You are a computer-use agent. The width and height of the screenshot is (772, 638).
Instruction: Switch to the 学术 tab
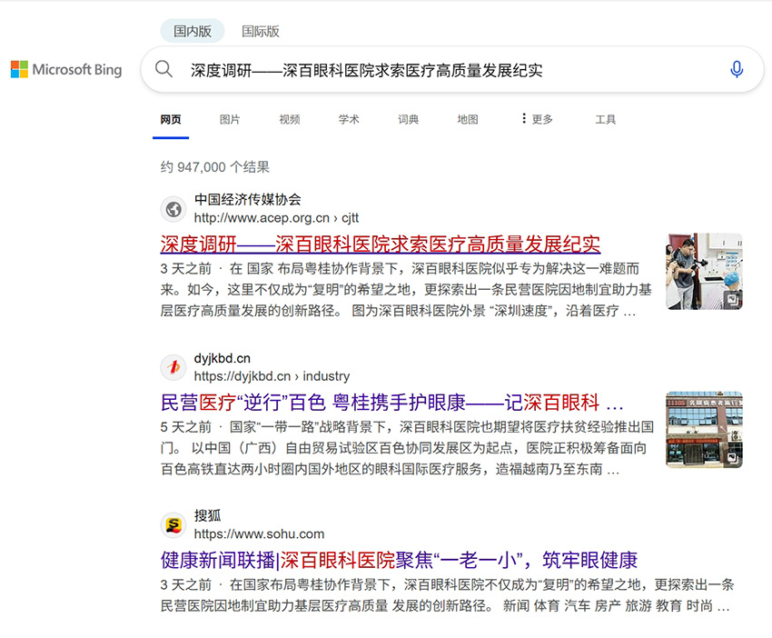point(348,118)
